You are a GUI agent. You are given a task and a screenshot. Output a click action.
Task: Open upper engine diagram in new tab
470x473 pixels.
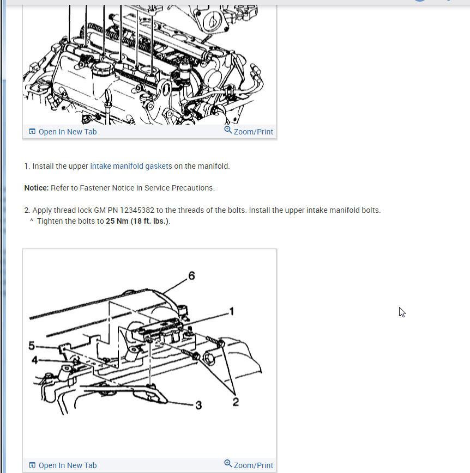click(68, 132)
